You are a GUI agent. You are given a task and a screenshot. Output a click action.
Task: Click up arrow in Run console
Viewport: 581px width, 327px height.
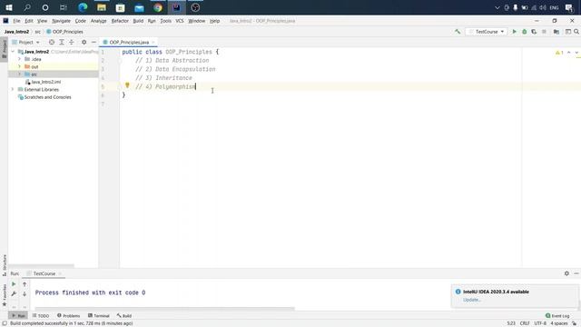25,284
